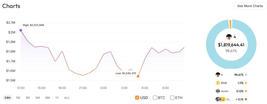Click the orange Low point marker on the chart
Screen dimensions: 267x104
138,76
